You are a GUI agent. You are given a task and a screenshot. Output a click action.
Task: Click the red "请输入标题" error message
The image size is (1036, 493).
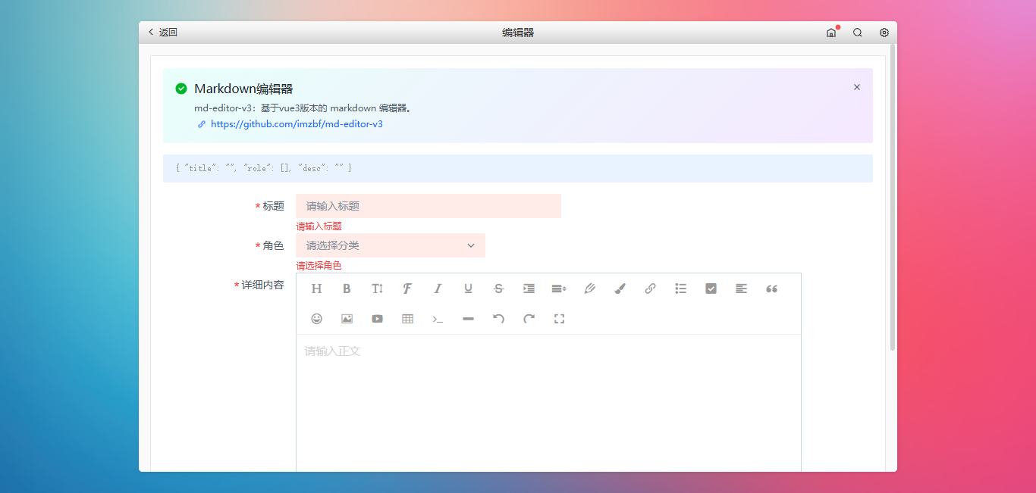click(x=319, y=226)
